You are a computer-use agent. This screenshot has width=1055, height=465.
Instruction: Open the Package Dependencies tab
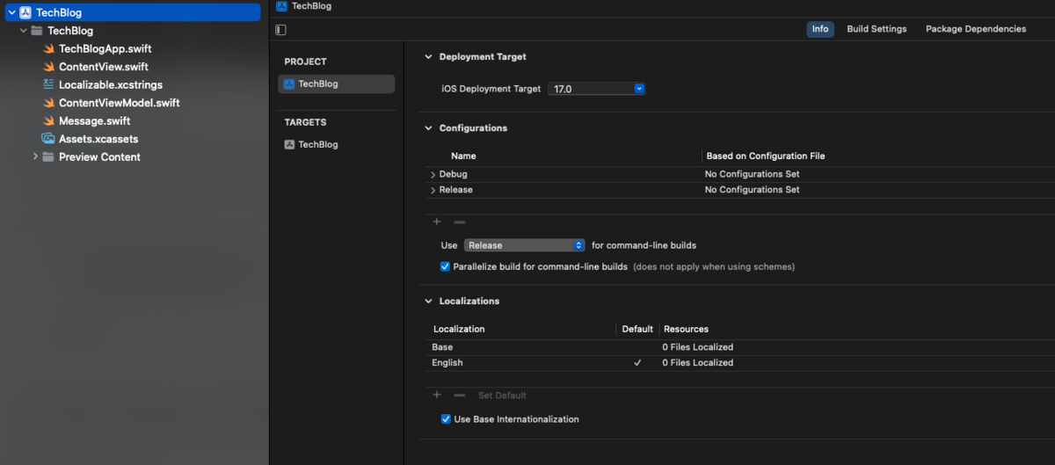975,29
